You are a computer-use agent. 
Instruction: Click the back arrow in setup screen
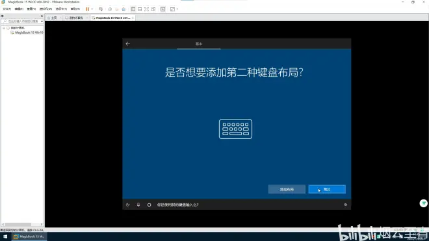click(128, 44)
